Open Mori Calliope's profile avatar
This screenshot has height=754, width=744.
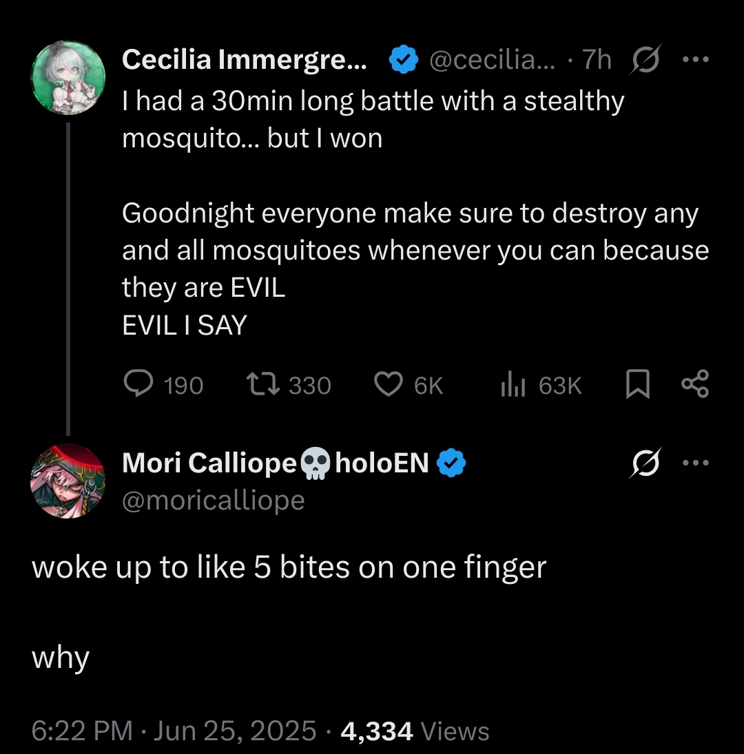[x=68, y=481]
